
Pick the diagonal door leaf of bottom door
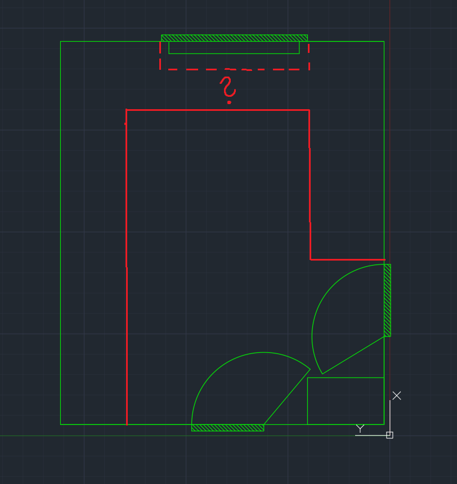(x=286, y=397)
